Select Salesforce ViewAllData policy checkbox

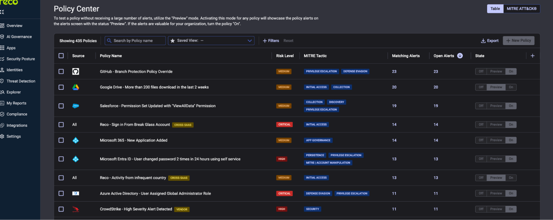pyautogui.click(x=61, y=106)
